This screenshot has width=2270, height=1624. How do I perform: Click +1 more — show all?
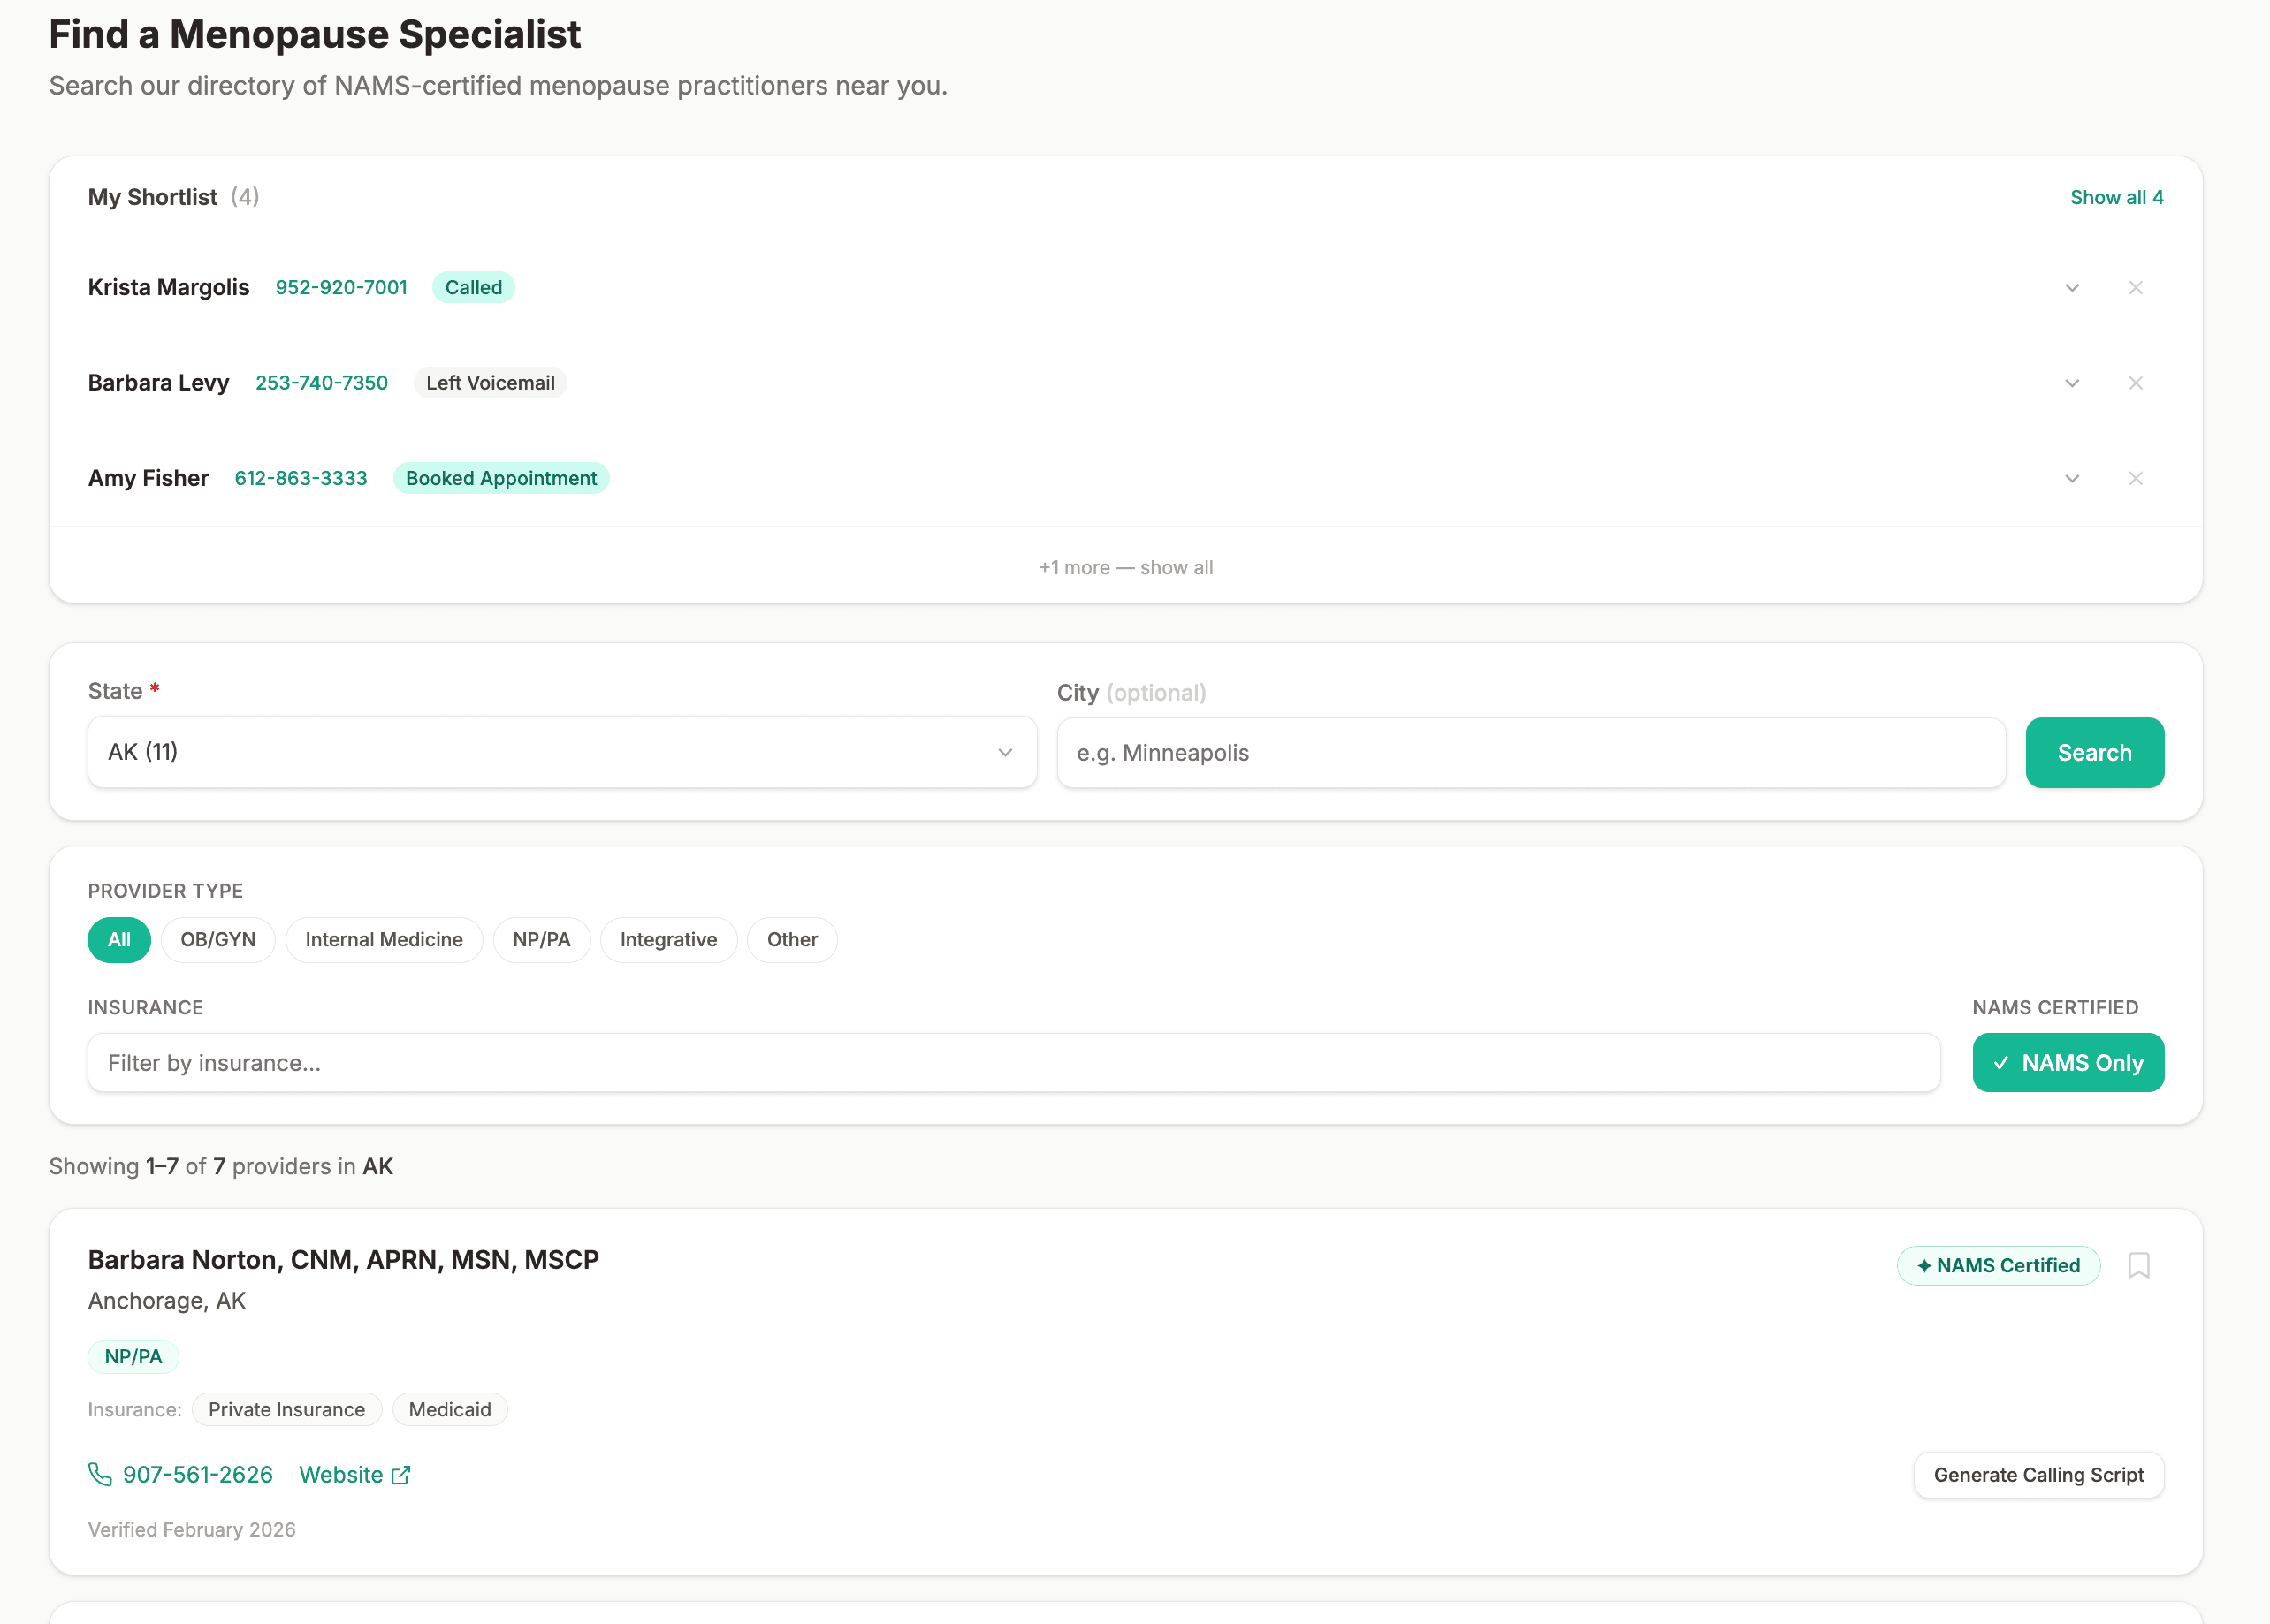coord(1125,567)
